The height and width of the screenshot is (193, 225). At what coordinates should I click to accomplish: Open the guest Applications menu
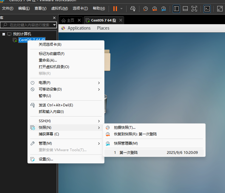(79, 28)
